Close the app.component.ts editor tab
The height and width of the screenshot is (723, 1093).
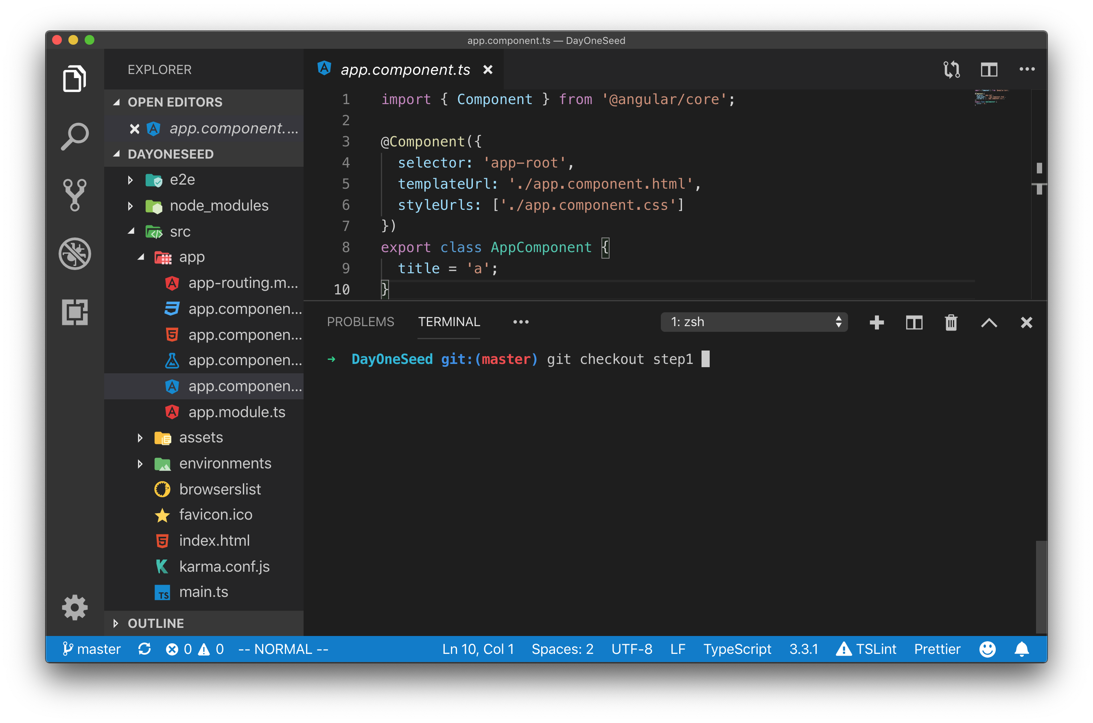click(x=487, y=70)
